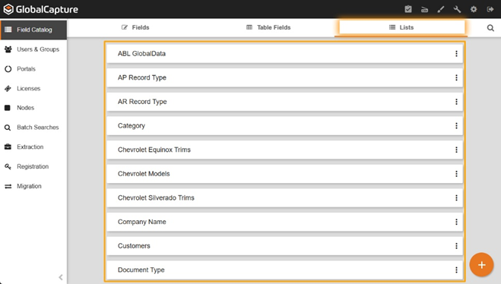Open Extraction in sidebar
The width and height of the screenshot is (501, 284).
[33, 147]
